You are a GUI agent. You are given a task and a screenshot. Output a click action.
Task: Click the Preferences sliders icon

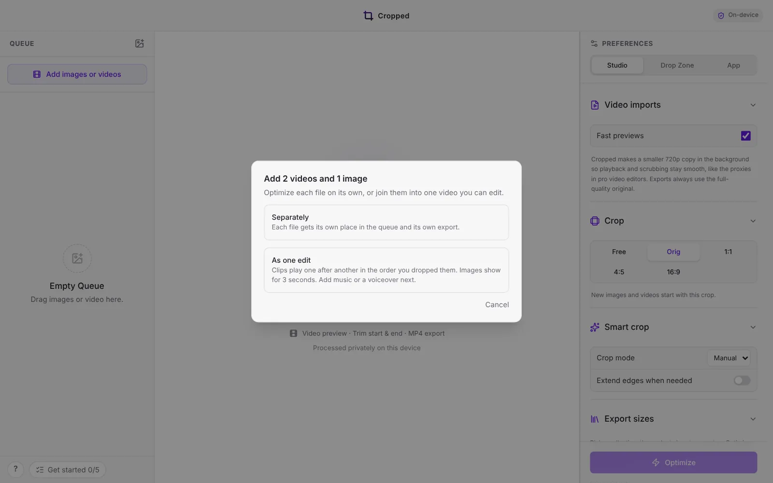click(x=594, y=43)
